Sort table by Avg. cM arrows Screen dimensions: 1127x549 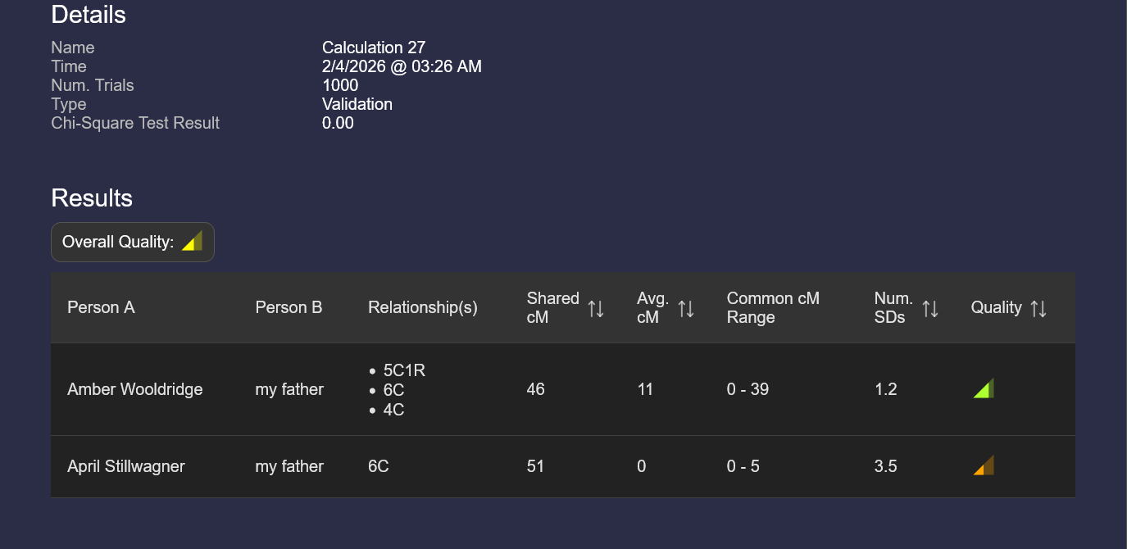pyautogui.click(x=686, y=308)
